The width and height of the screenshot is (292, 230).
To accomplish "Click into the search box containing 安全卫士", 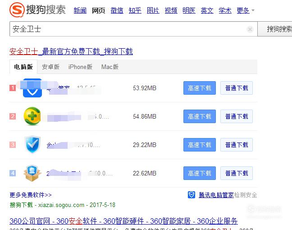I will (x=133, y=29).
